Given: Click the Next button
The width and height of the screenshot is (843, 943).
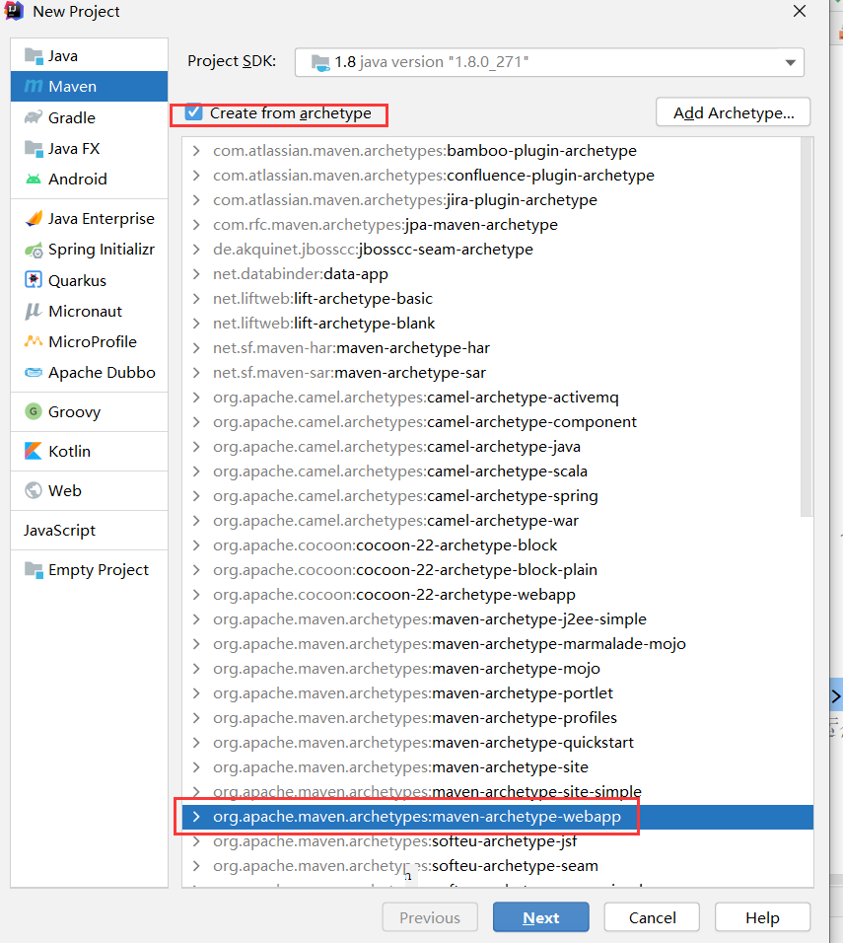Looking at the screenshot, I should click(x=540, y=917).
